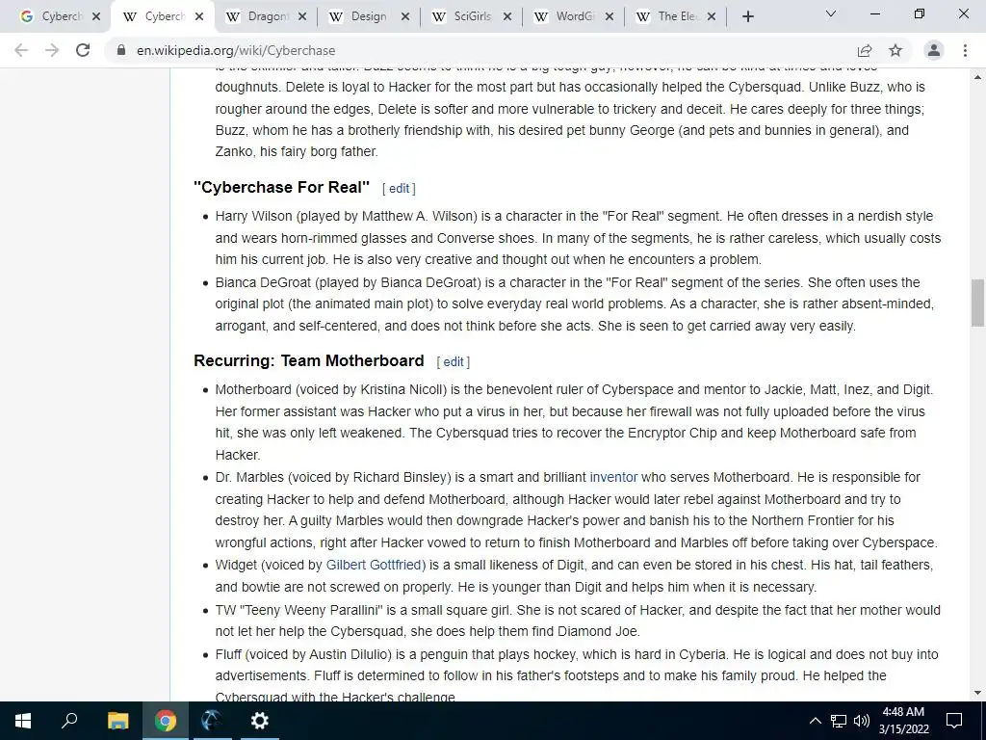
Task: Open Settings gear from taskbar
Action: coord(259,721)
